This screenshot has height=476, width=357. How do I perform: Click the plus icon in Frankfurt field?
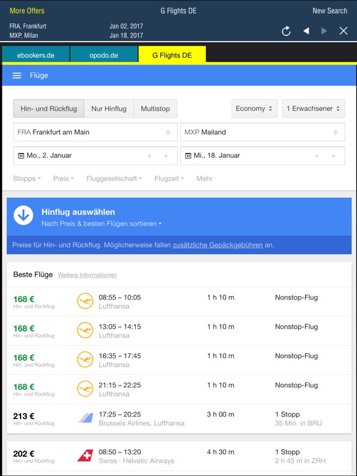tap(168, 133)
